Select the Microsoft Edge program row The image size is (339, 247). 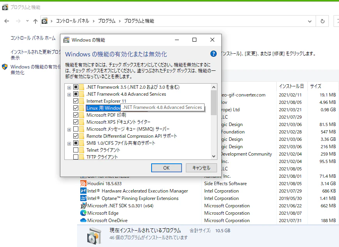[208, 213]
